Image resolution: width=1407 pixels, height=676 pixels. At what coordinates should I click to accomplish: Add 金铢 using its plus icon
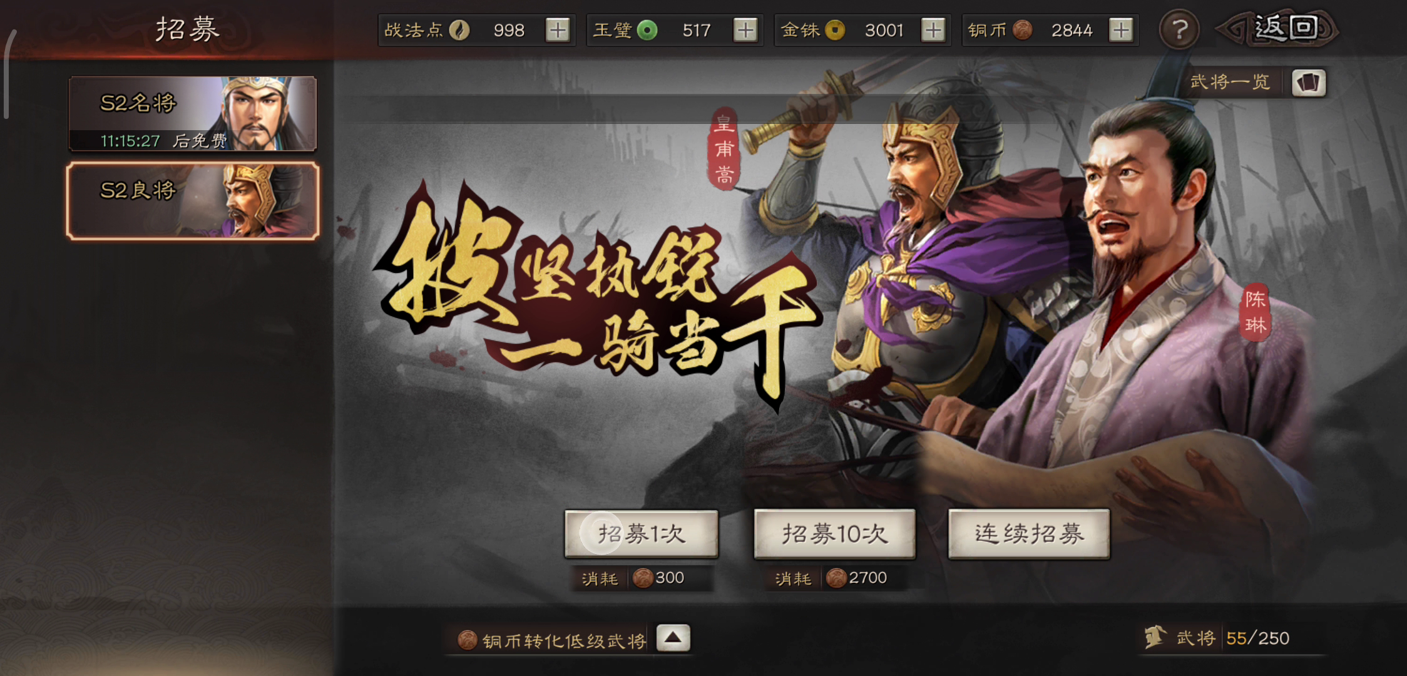tap(933, 30)
